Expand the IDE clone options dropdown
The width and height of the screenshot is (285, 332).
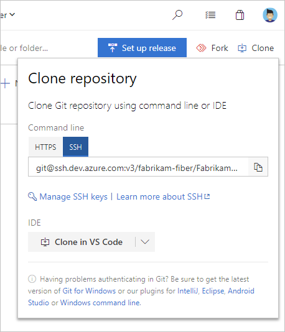coord(145,242)
